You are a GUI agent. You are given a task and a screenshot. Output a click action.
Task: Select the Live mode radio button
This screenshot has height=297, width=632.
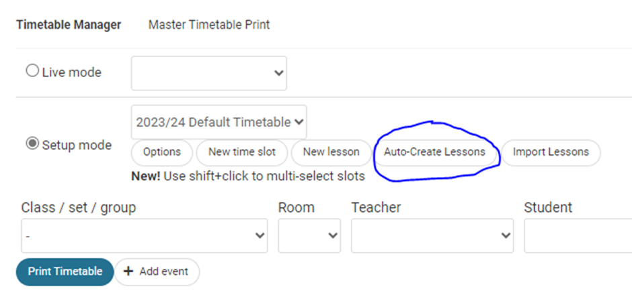32,71
